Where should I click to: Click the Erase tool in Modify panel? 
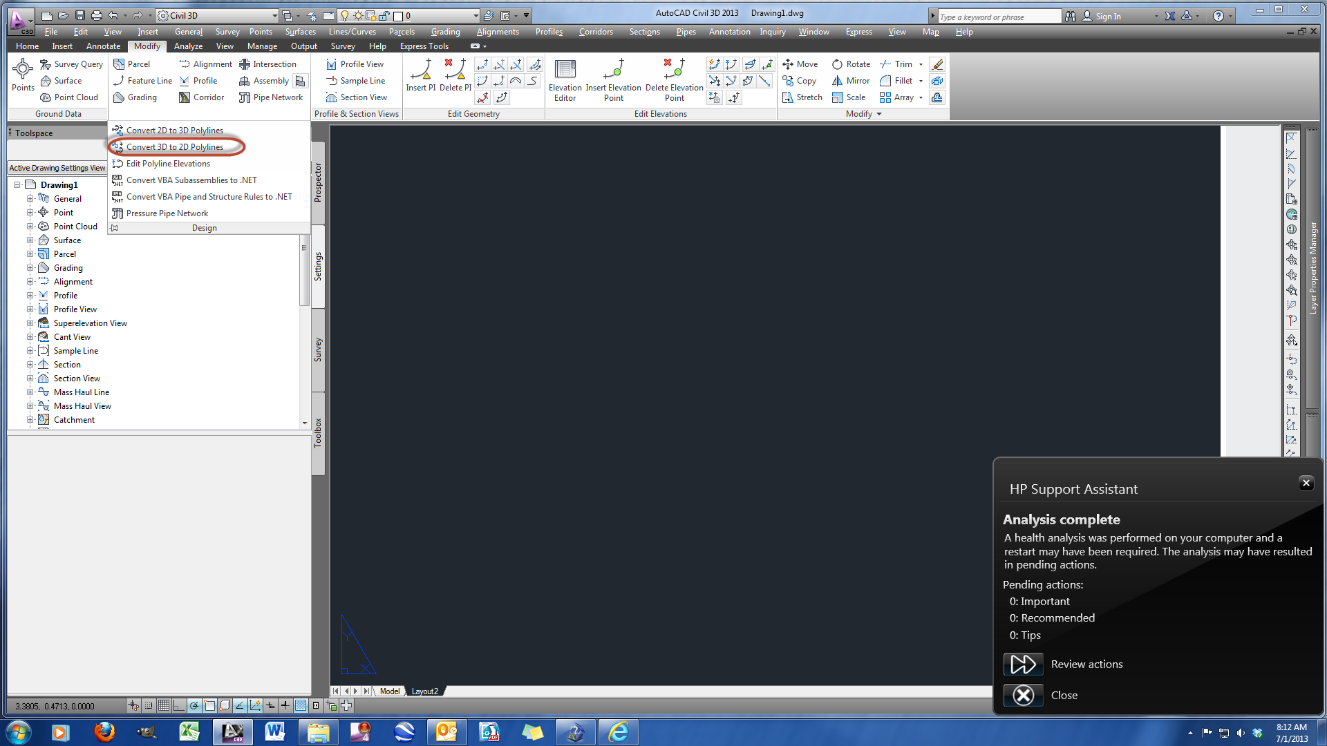tap(937, 64)
